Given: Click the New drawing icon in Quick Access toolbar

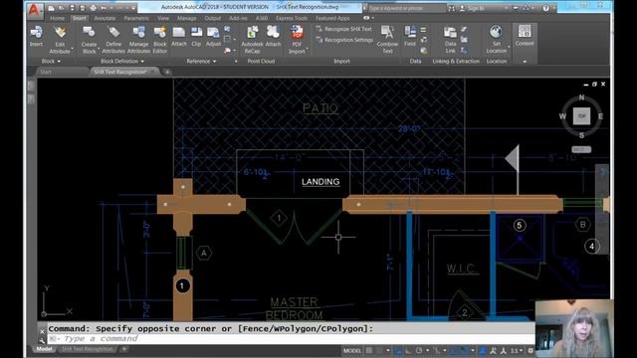Looking at the screenshot, I should pos(51,8).
